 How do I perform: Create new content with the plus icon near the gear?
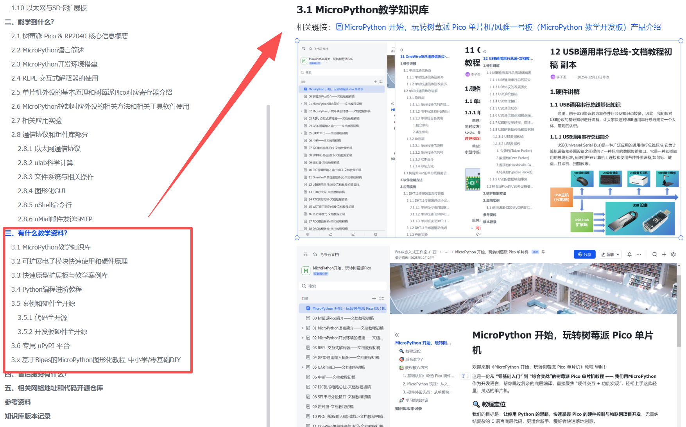click(664, 254)
